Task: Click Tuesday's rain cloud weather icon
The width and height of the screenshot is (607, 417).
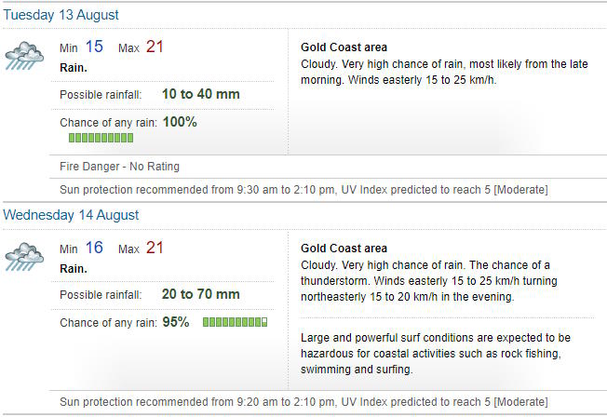Action: (x=24, y=56)
